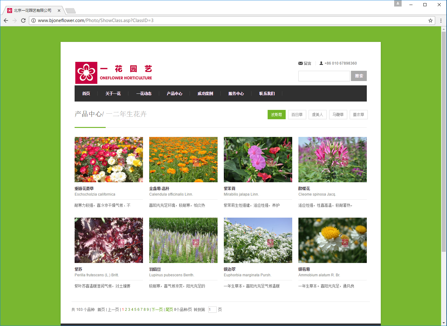Switch to the 薰衣草 category tab
Viewport: 447px width, 326px height.
coord(358,115)
